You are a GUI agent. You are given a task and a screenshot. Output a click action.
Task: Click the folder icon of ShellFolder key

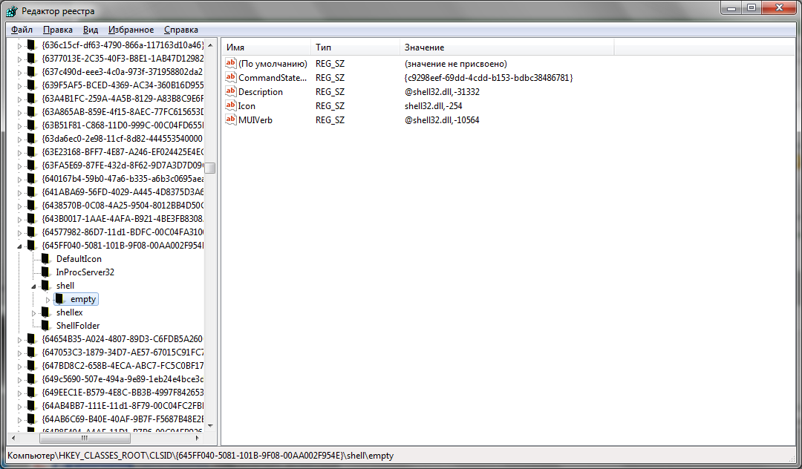(45, 326)
